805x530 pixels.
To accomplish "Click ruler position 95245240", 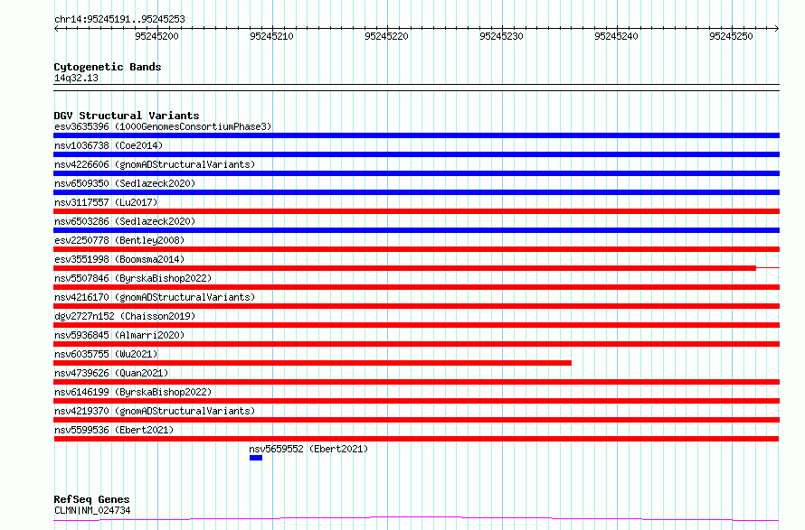I will pyautogui.click(x=616, y=36).
